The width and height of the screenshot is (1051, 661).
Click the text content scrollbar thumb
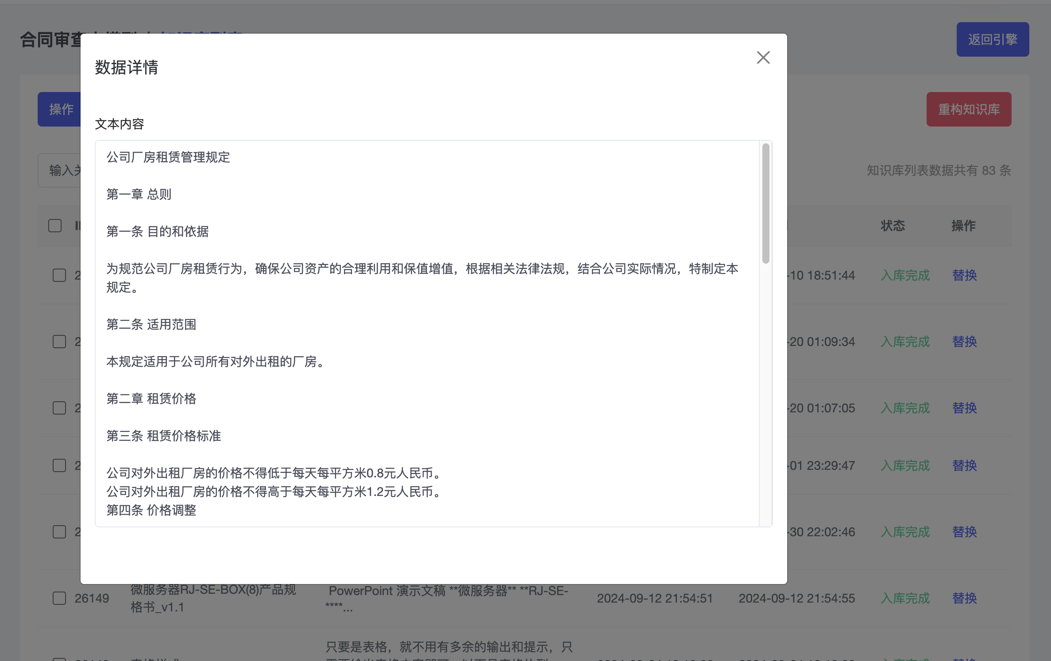765,204
